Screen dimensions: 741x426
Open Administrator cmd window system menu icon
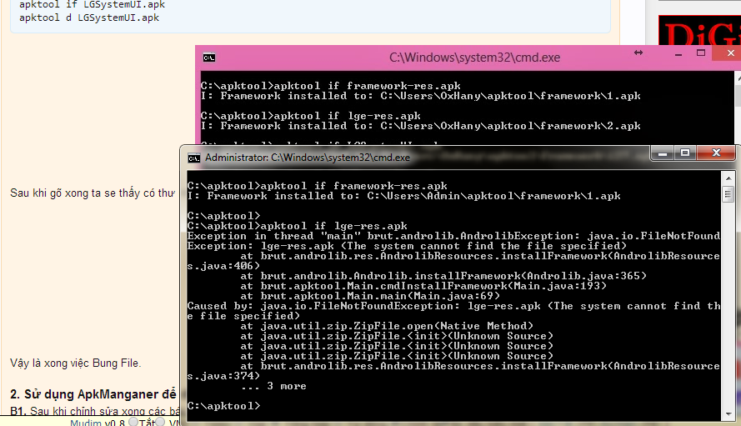[x=193, y=158]
